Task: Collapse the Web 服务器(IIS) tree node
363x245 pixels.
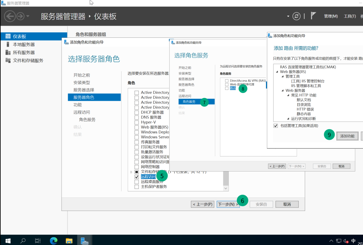Action: [x=277, y=72]
